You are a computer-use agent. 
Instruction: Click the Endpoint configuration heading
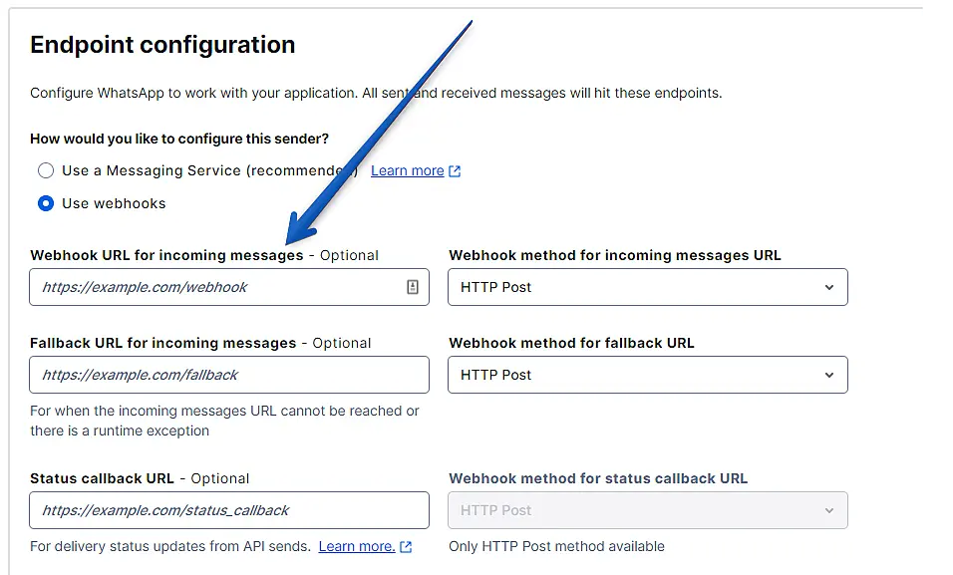tap(162, 45)
